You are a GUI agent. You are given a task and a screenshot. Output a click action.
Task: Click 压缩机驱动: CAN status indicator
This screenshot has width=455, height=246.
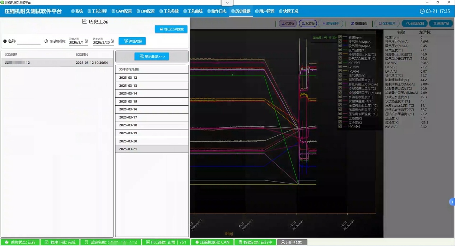[212, 242]
